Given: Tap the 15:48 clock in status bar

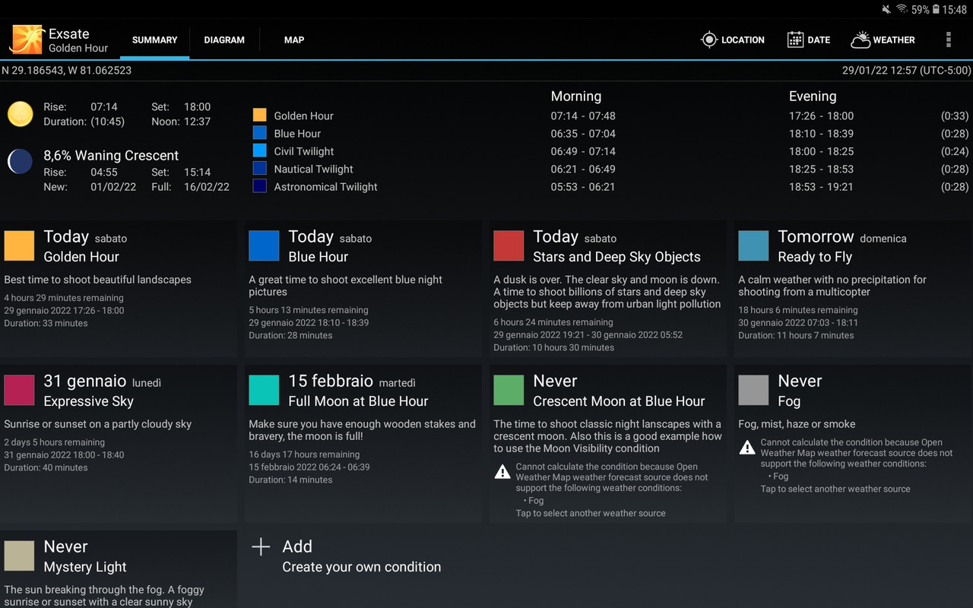Looking at the screenshot, I should (955, 10).
